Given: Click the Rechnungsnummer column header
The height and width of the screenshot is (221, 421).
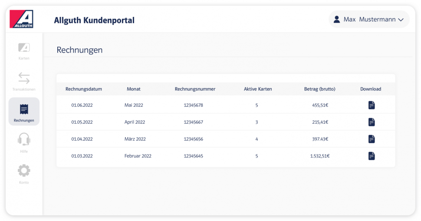Looking at the screenshot, I should click(195, 89).
